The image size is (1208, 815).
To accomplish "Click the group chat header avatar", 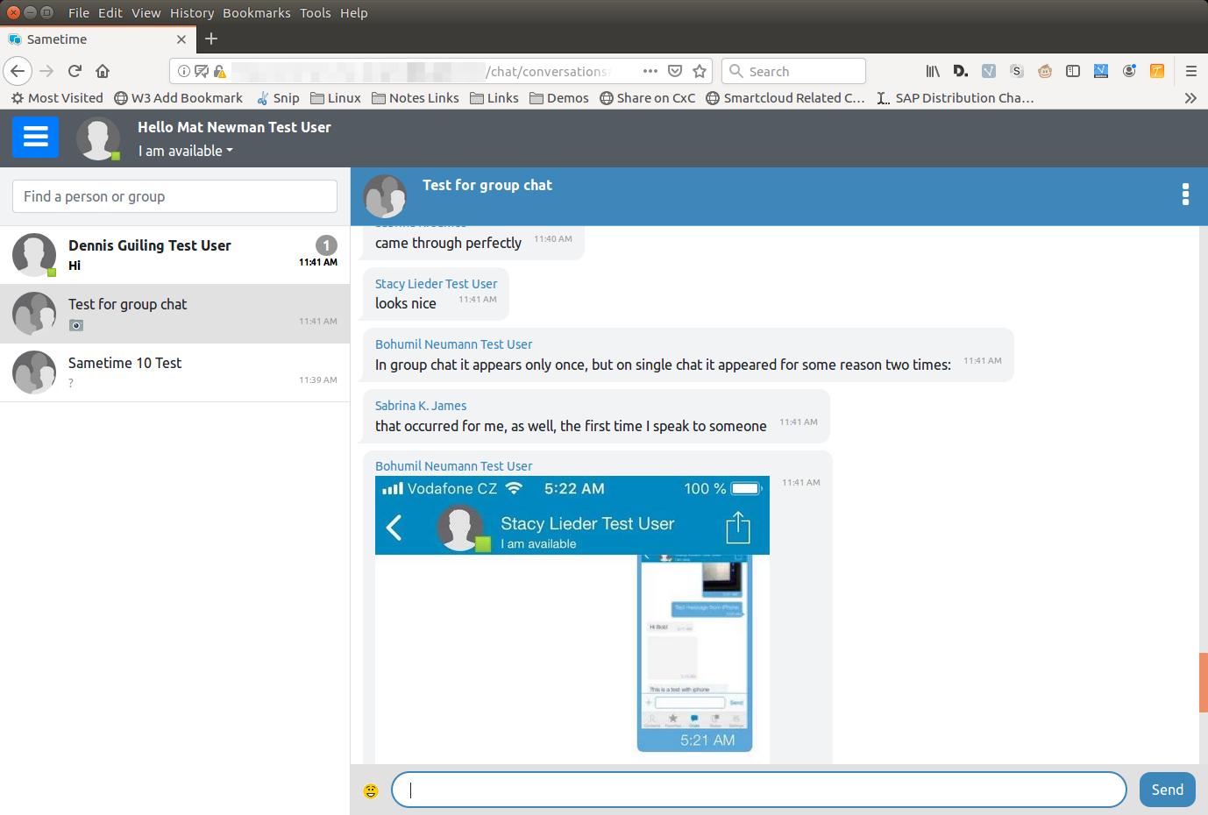I will point(385,196).
